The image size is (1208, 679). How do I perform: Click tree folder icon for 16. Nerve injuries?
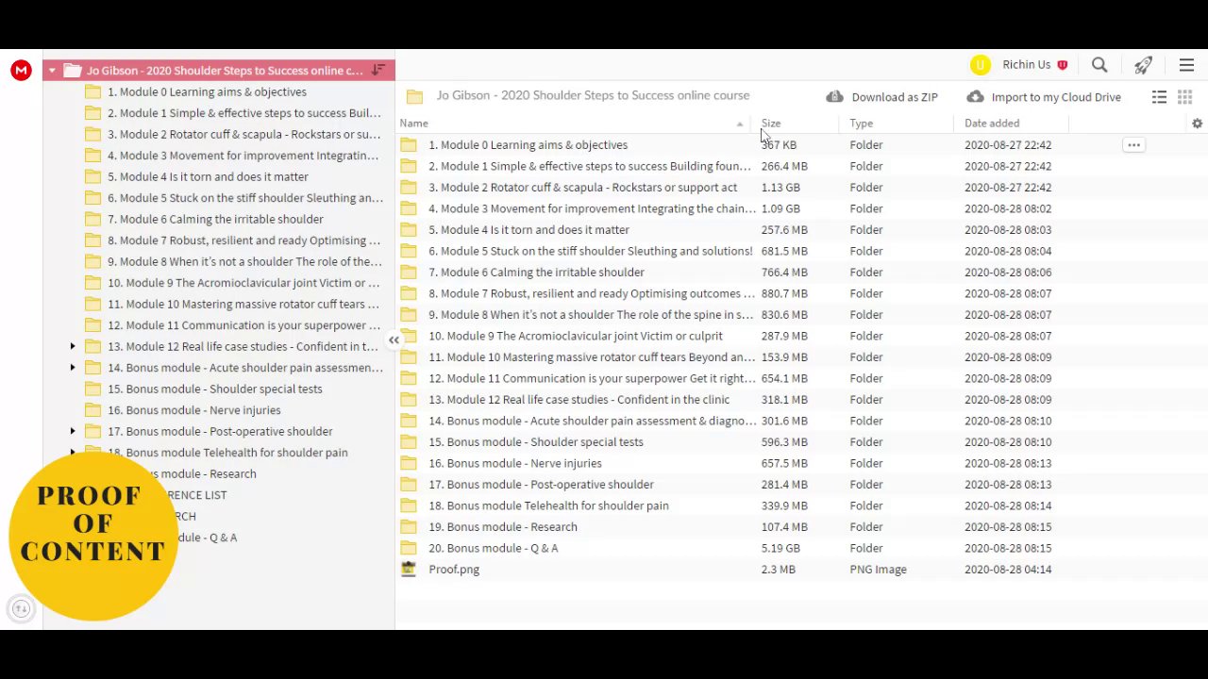(92, 410)
